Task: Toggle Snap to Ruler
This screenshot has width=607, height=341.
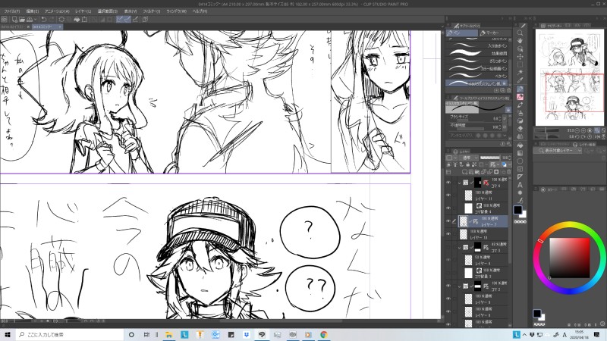Action: pyautogui.click(x=120, y=20)
